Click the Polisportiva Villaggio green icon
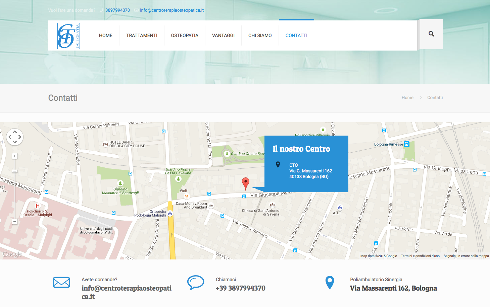Image resolution: width=490 pixels, height=307 pixels. [x=323, y=130]
